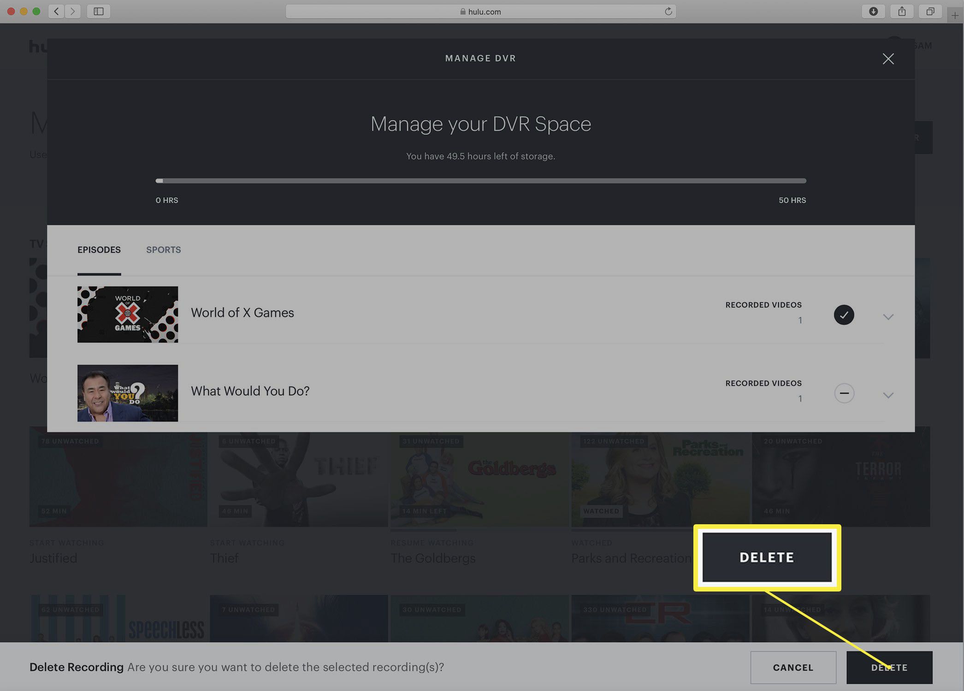This screenshot has width=964, height=691.
Task: Expand World of X Games recordings
Action: coord(888,317)
